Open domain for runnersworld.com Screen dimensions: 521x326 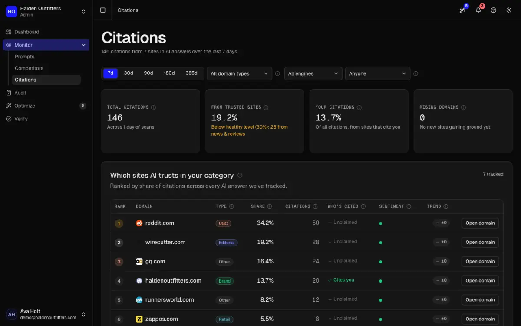(x=480, y=299)
